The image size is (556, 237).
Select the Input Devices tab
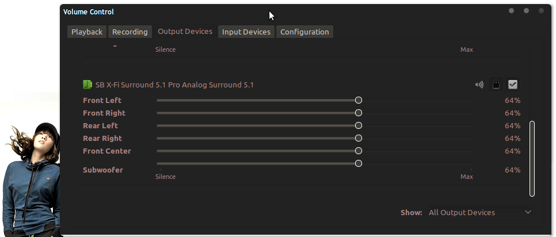(x=246, y=32)
